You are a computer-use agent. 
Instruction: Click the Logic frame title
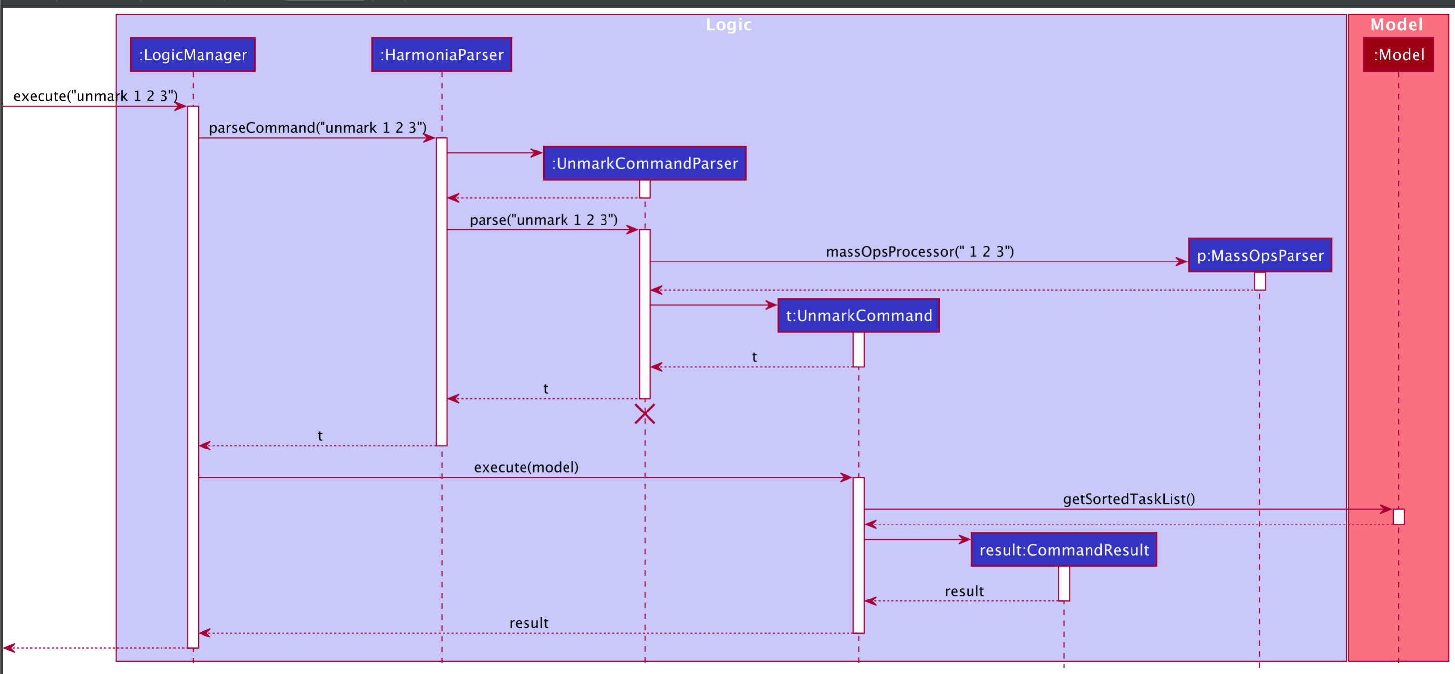[x=728, y=25]
